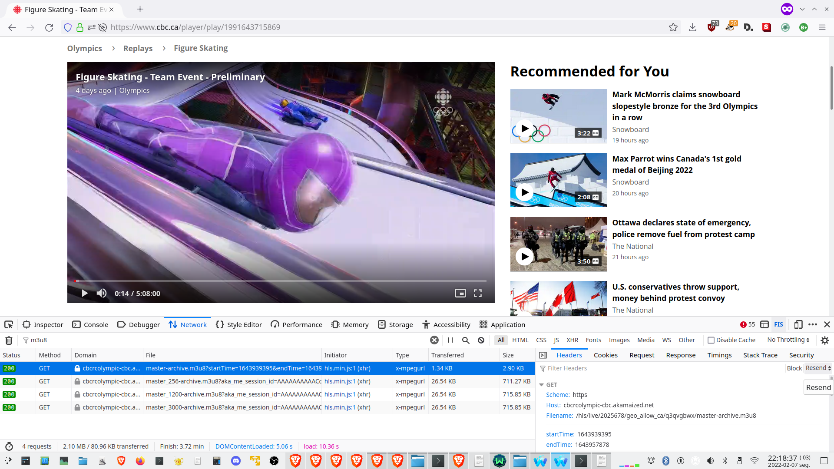Open a new browser tab
834x469 pixels.
140,9
